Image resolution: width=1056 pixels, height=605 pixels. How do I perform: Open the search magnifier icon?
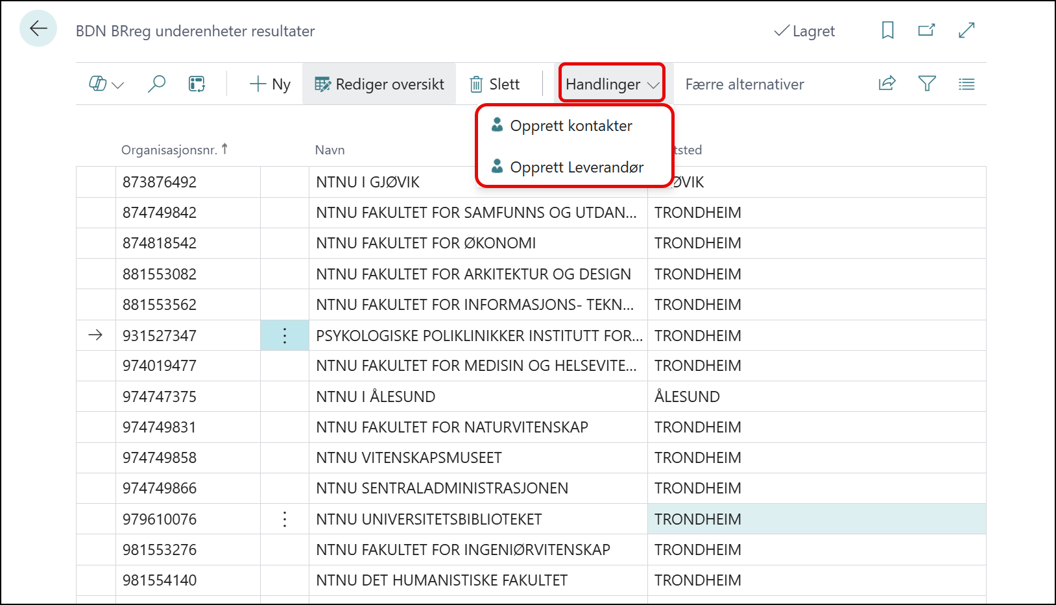coord(156,84)
